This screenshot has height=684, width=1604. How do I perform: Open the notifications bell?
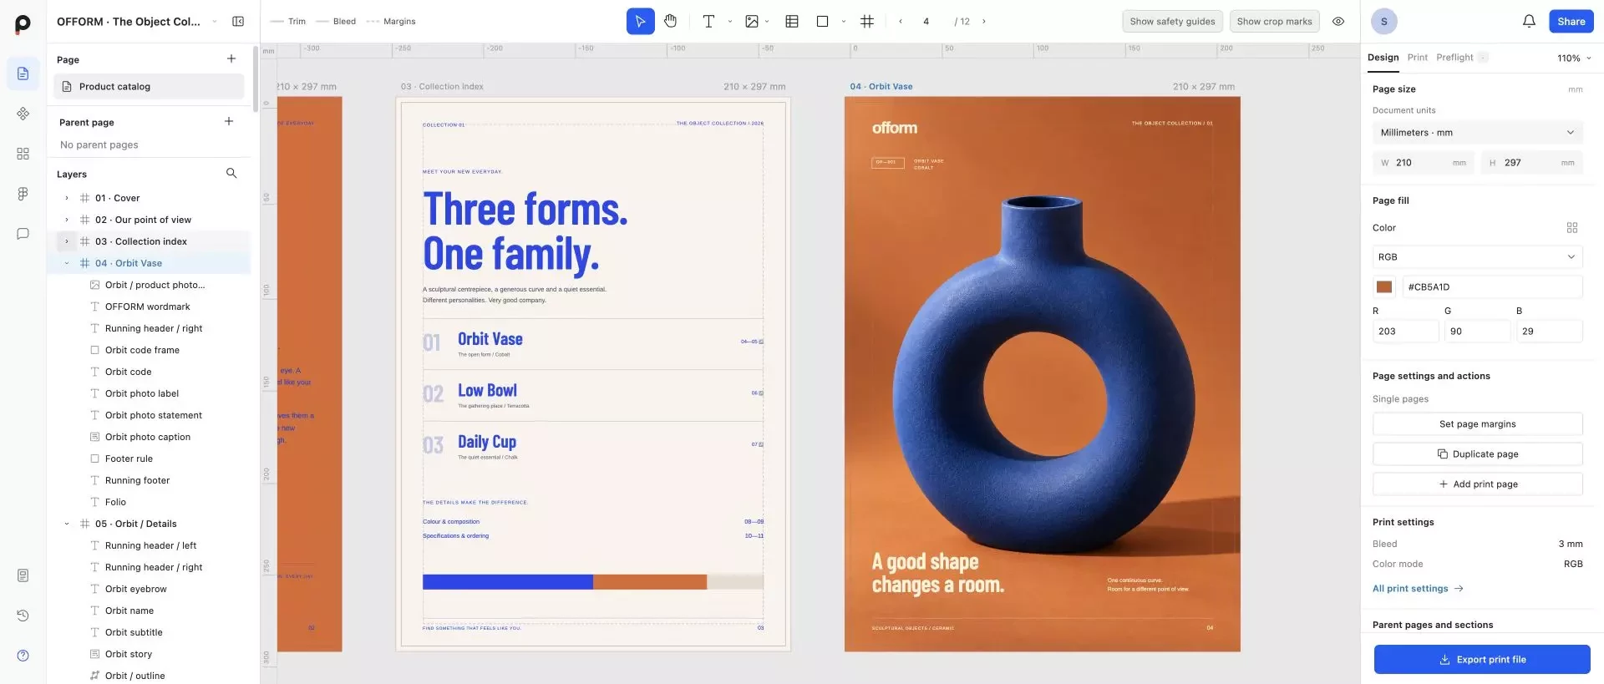1529,22
